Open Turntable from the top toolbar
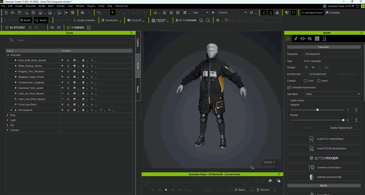 [x=333, y=13]
